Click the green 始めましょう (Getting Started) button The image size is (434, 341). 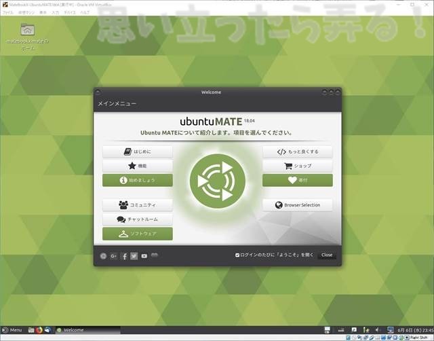pos(138,180)
